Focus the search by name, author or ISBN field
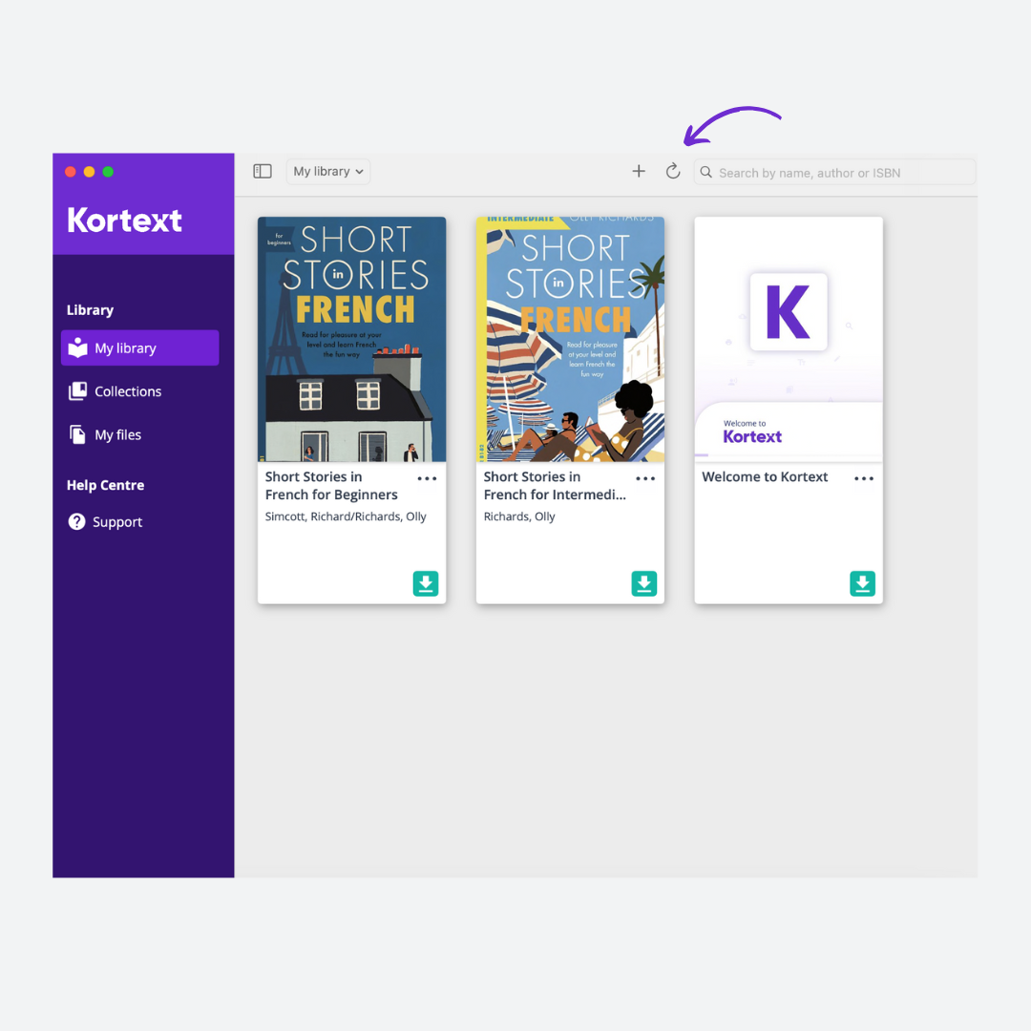Viewport: 1031px width, 1031px height. pos(834,172)
